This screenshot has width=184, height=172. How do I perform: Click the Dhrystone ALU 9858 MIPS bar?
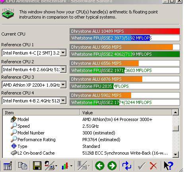click(x=125, y=47)
